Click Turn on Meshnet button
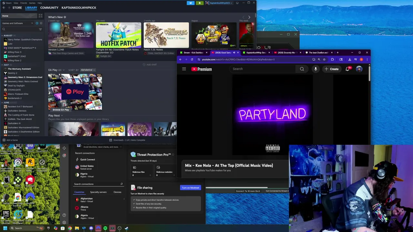 190,188
